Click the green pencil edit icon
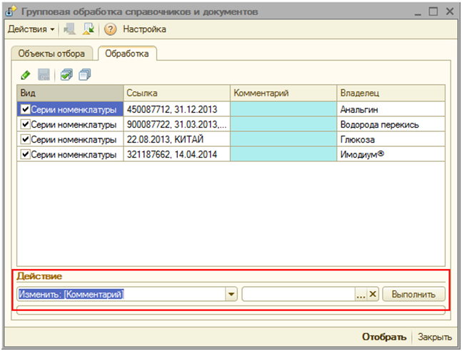 click(x=26, y=74)
